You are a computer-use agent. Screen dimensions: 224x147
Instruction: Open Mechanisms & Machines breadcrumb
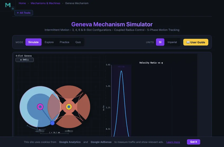coord(45,3)
